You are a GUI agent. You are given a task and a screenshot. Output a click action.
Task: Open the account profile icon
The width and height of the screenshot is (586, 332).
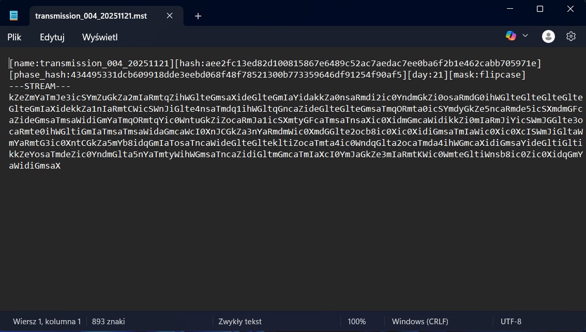tap(548, 36)
